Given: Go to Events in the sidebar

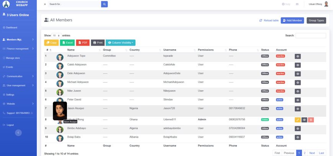Looking at the screenshot, I should [x=9, y=67].
